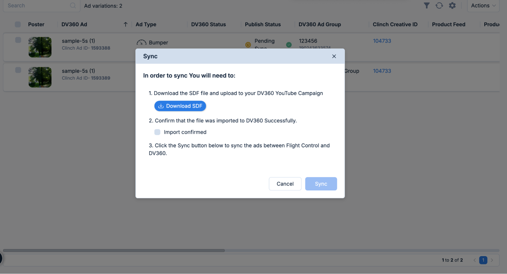This screenshot has width=507, height=274.
Task: Click Cancel in the Sync dialog
Action: tap(285, 184)
